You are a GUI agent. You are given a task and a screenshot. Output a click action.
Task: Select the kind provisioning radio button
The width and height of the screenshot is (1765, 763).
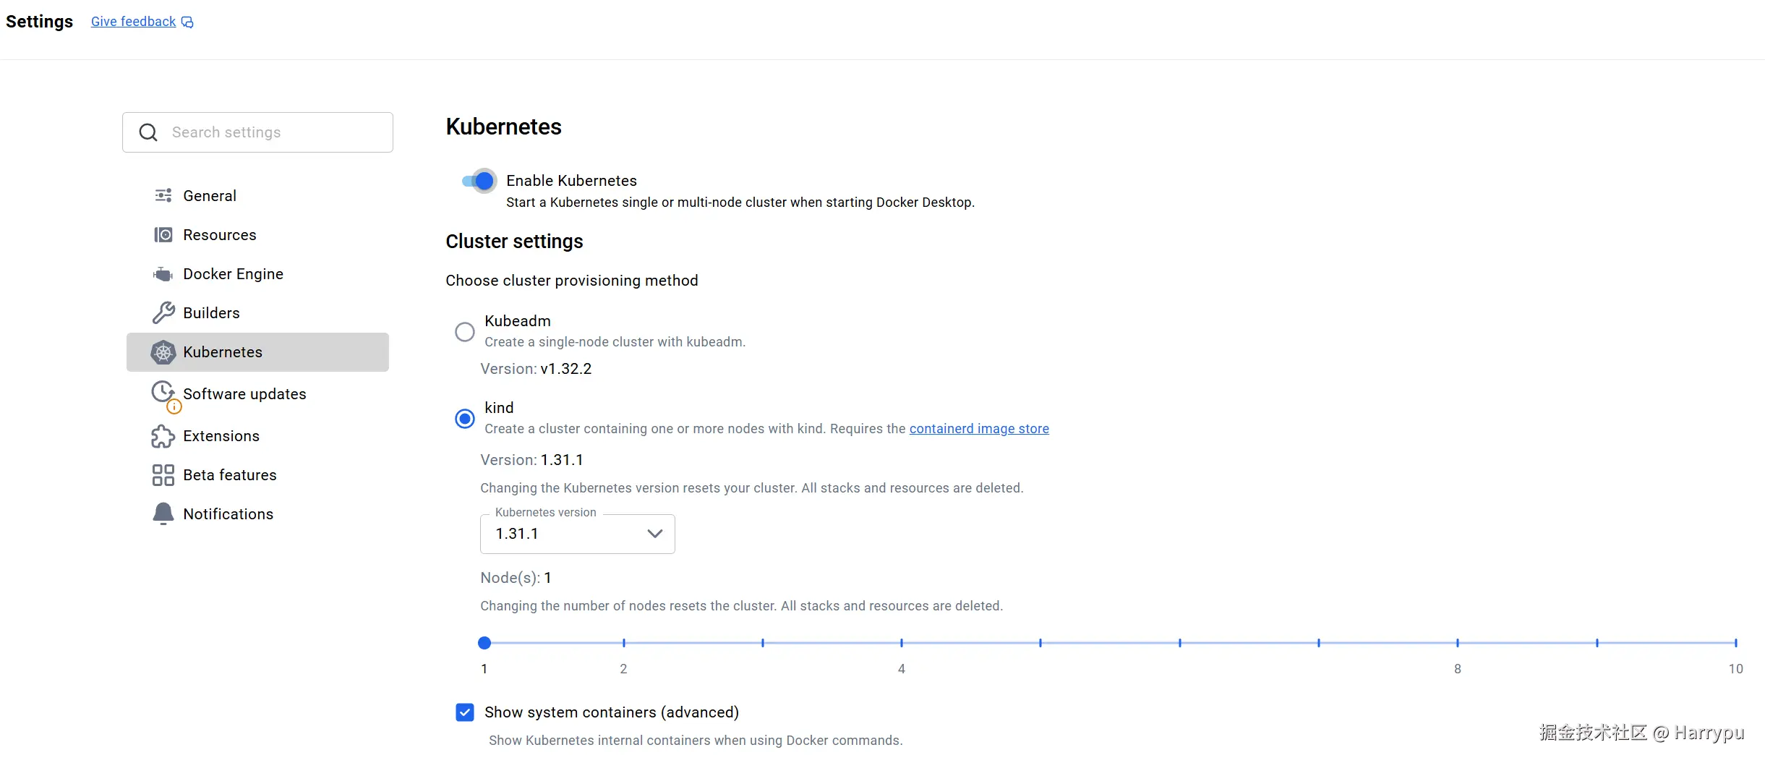point(465,419)
